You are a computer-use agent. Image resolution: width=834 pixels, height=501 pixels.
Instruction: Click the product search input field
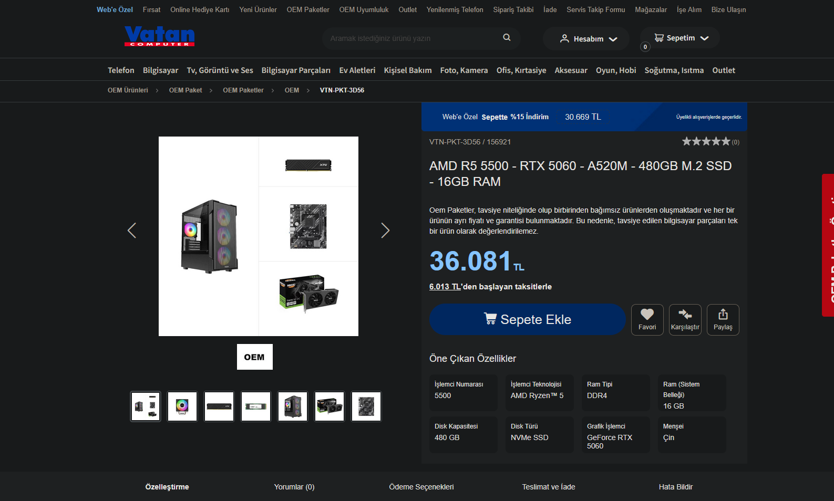tap(413, 38)
